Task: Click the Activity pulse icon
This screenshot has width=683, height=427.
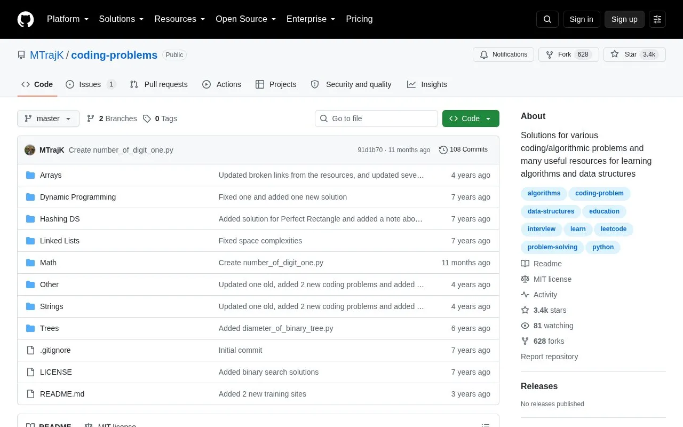Action: coord(525,295)
